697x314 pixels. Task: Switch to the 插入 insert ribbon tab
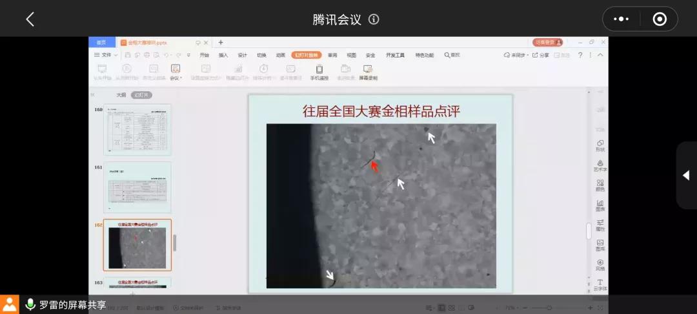[223, 56]
